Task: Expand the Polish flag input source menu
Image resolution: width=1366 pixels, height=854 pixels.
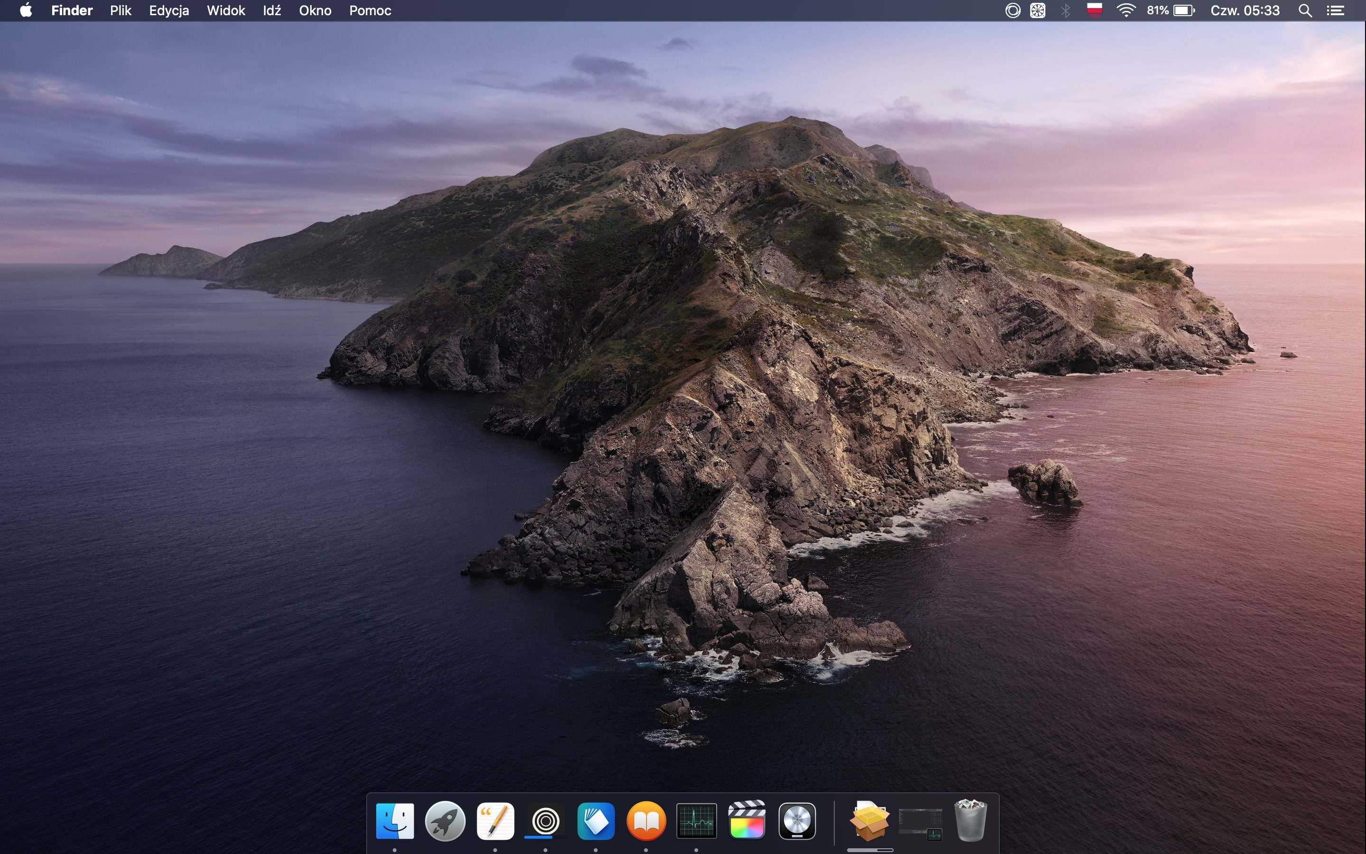Action: tap(1094, 10)
